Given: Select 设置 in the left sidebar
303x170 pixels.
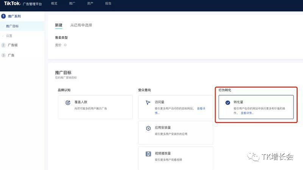Looking at the screenshot, I should (9, 36).
